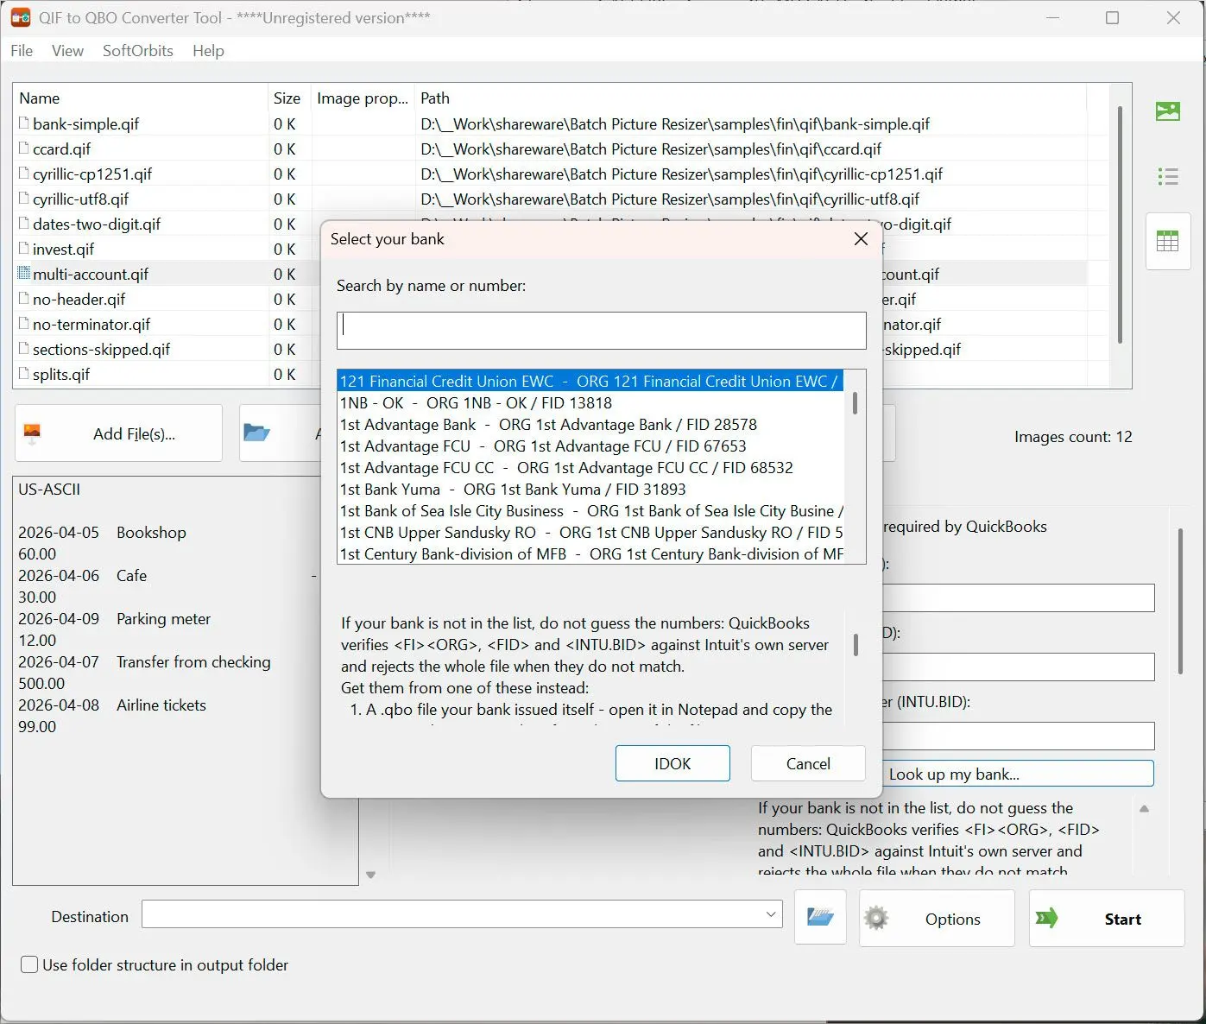1206x1024 pixels.
Task: Close the Select your bank dialog
Action: tap(861, 239)
